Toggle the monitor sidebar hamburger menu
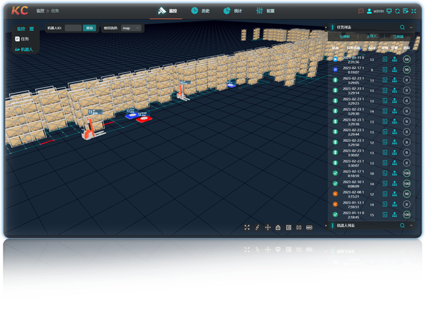The image size is (425, 315). coord(31,29)
